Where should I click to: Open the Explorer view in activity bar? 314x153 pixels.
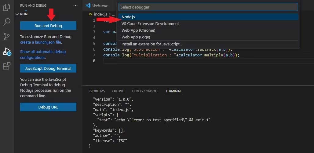tap(7, 7)
